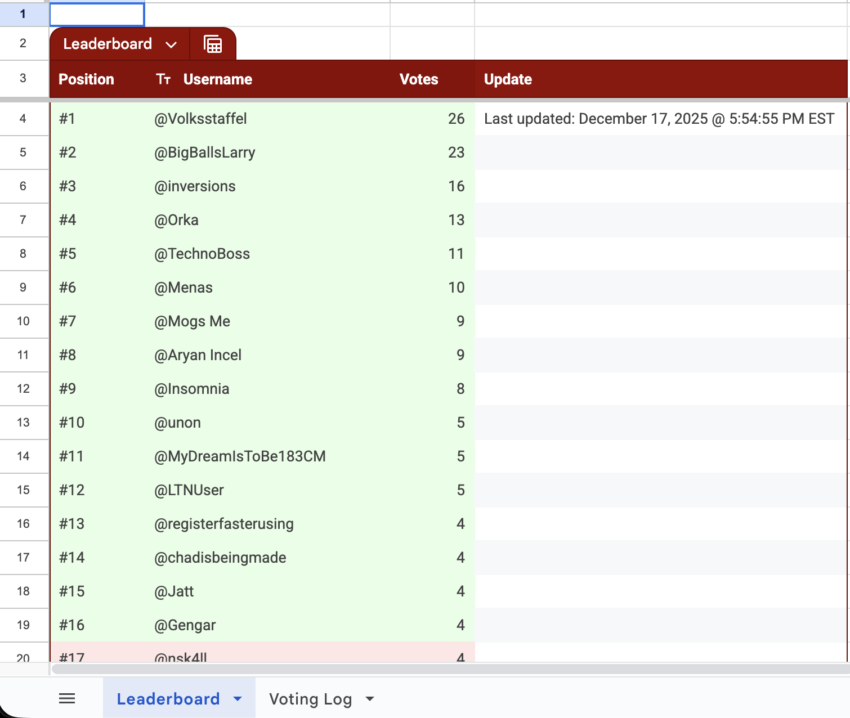Select the empty highlighted cell in row 1

(97, 14)
